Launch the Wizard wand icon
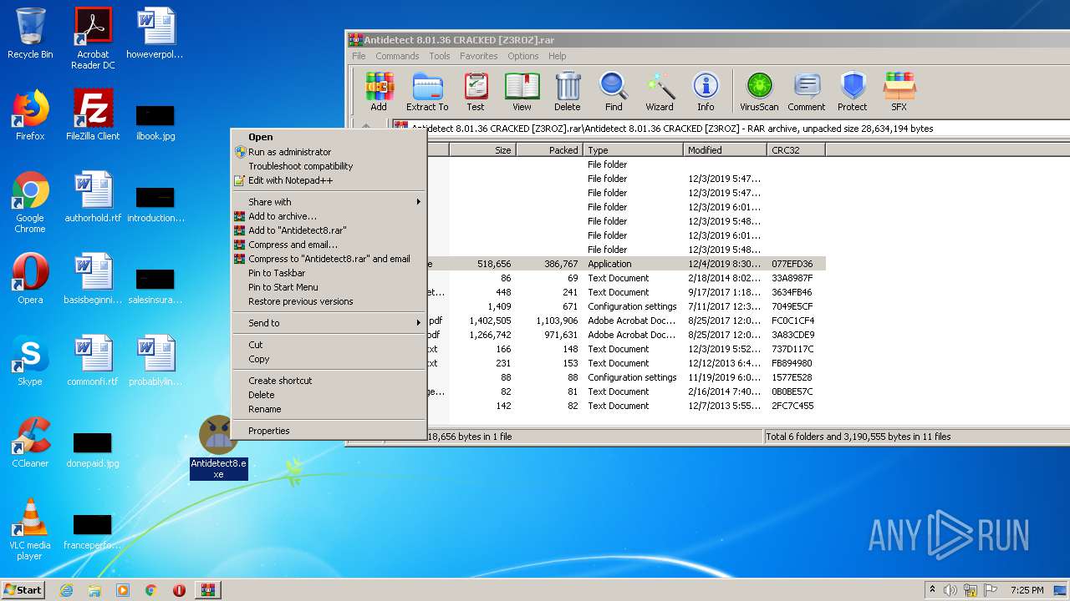The height and width of the screenshot is (601, 1070). pyautogui.click(x=660, y=92)
